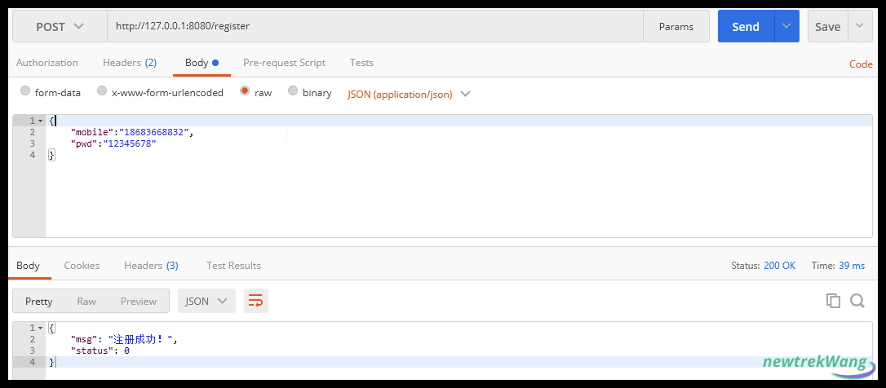
Task: Switch to the Raw response view
Action: pyautogui.click(x=86, y=301)
